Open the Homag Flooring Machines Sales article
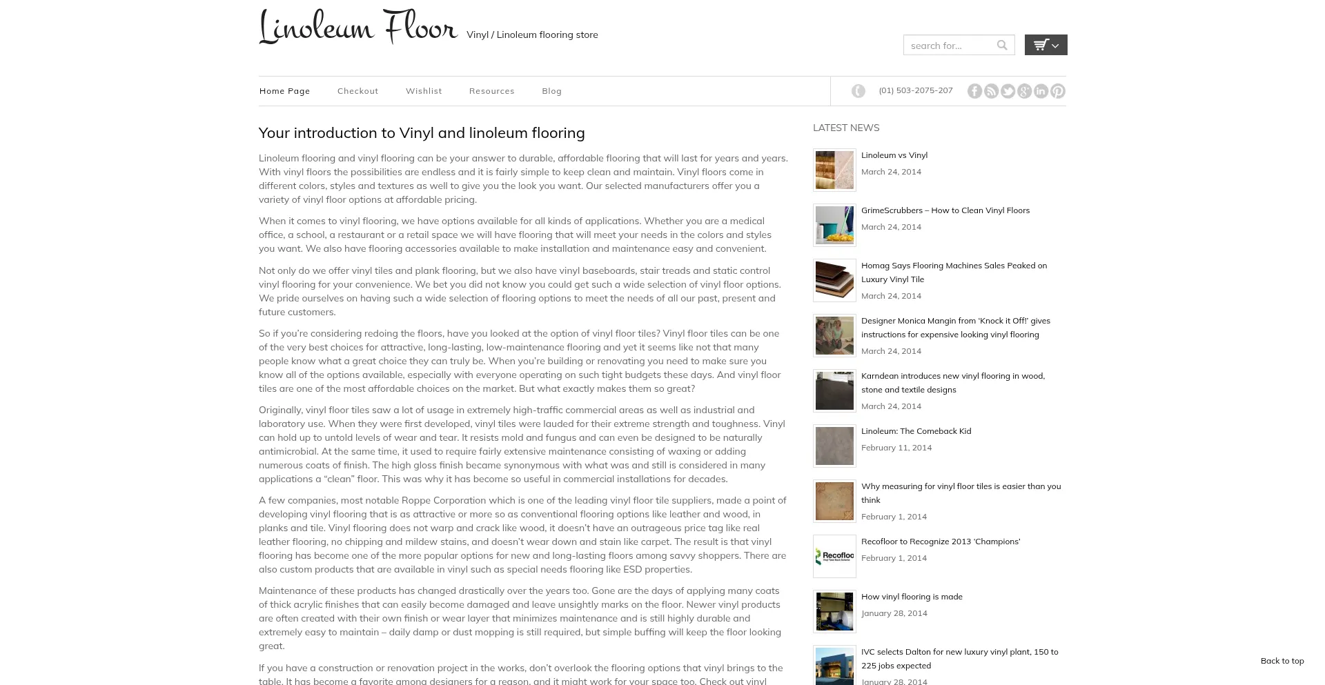This screenshot has width=1325, height=685. [x=954, y=272]
